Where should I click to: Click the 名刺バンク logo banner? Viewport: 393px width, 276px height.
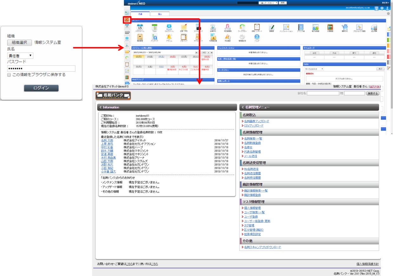113,96
